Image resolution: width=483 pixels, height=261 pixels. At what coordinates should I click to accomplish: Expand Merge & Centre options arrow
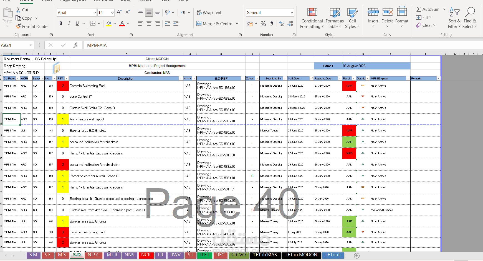(x=237, y=24)
